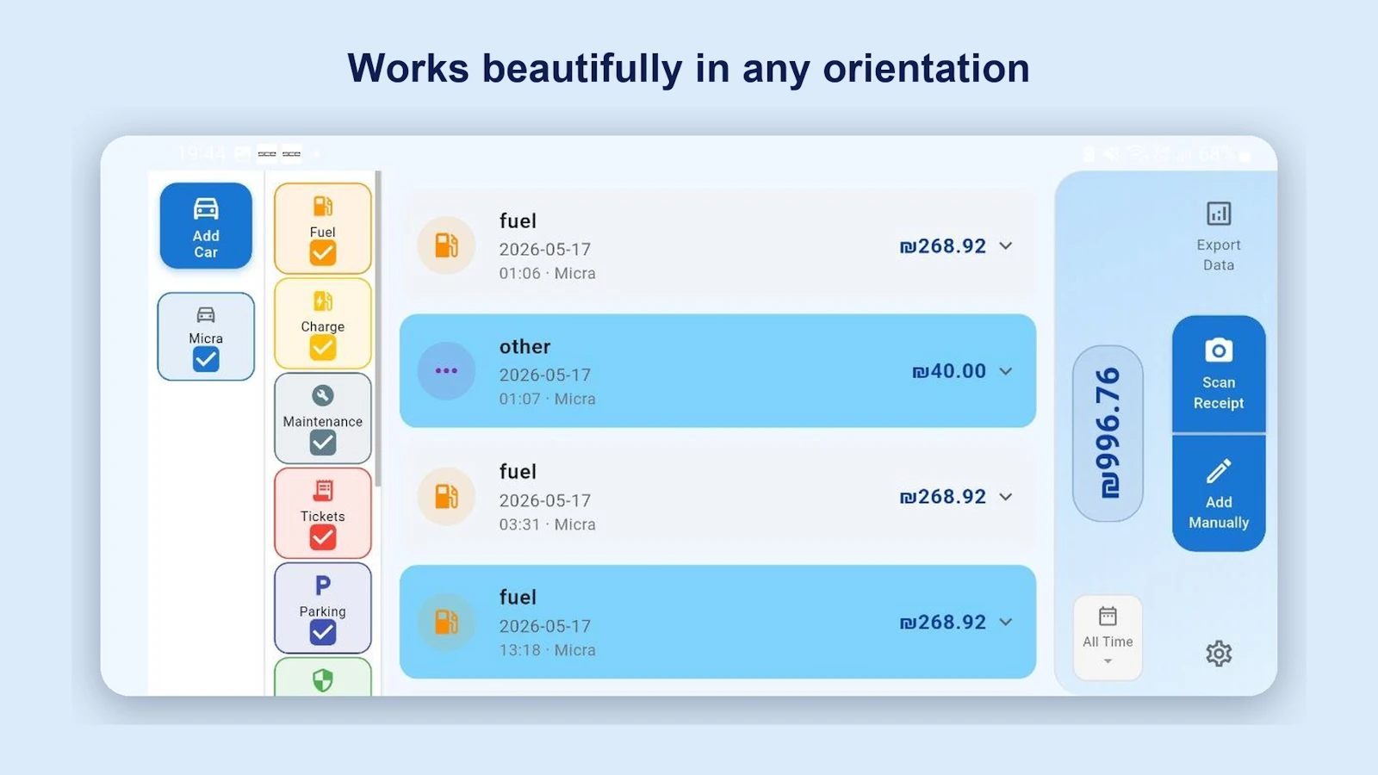1378x775 pixels.
Task: Click the Fuel pump category icon
Action: click(x=323, y=207)
